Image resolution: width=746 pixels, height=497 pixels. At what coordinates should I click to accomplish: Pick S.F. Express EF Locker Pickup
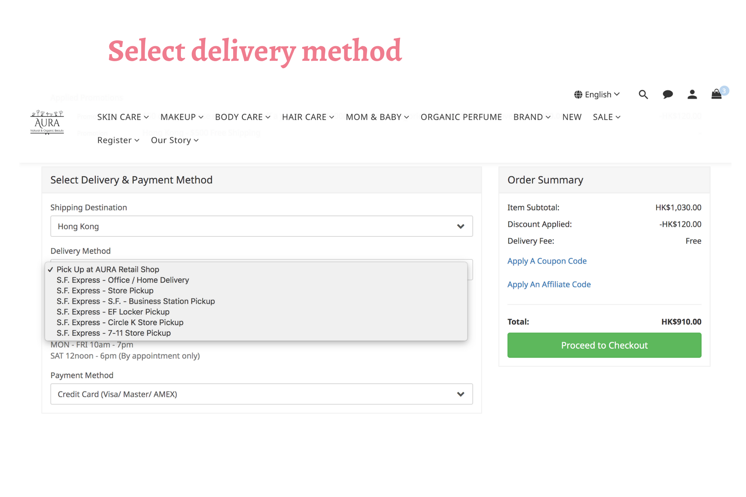pyautogui.click(x=113, y=312)
